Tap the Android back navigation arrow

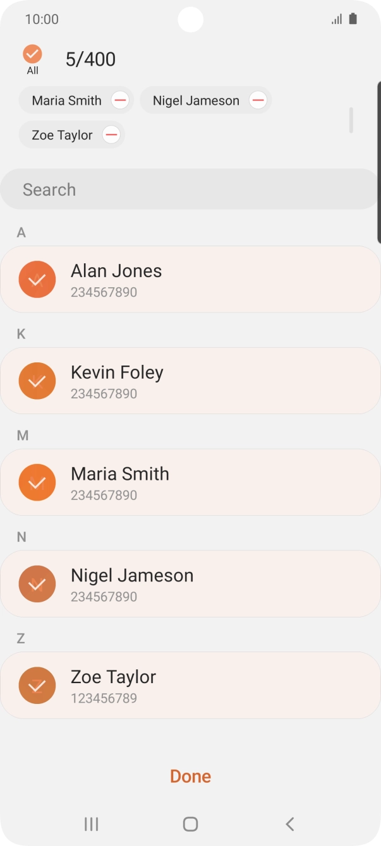pyautogui.click(x=290, y=823)
